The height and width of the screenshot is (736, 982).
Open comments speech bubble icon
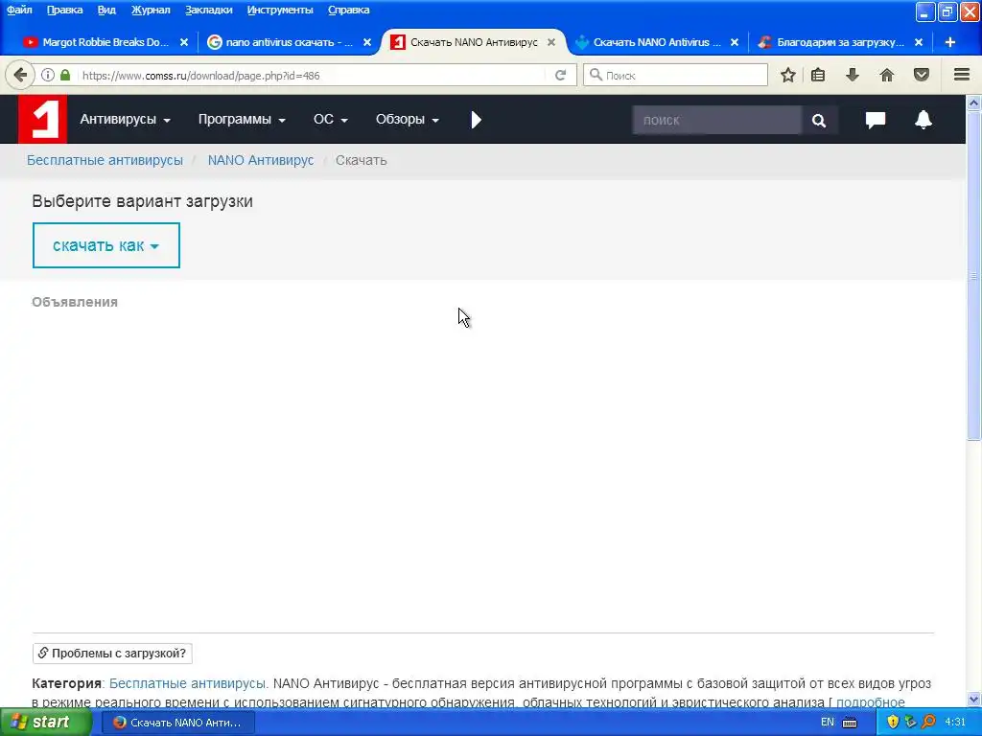(875, 120)
